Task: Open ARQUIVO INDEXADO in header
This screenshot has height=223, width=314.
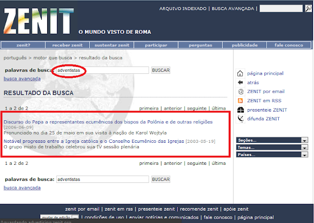Action: click(183, 9)
